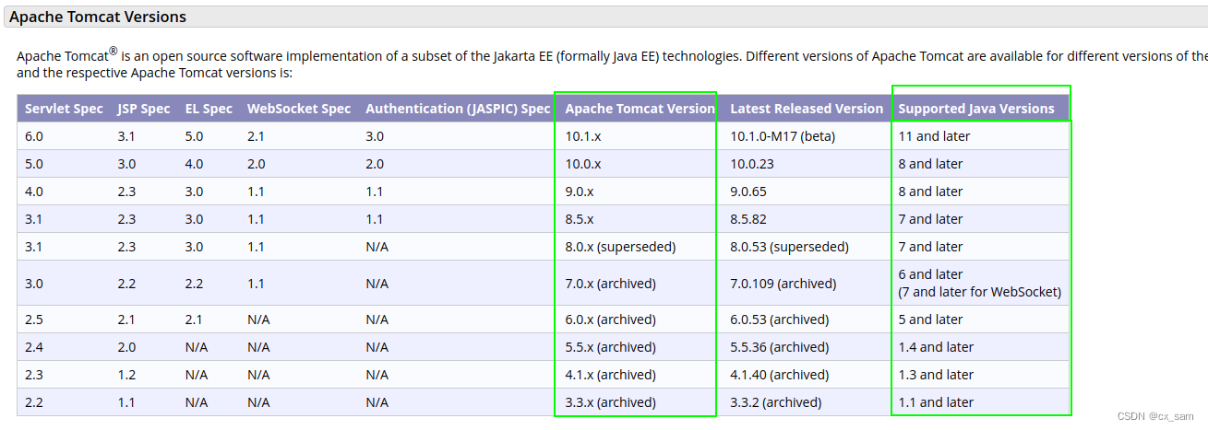Select the "7.0.x (archived)" version cell
Viewport: 1208px width, 430px height.
pyautogui.click(x=611, y=284)
